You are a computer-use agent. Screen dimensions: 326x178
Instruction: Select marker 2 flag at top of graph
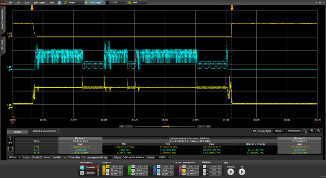click(x=232, y=7)
